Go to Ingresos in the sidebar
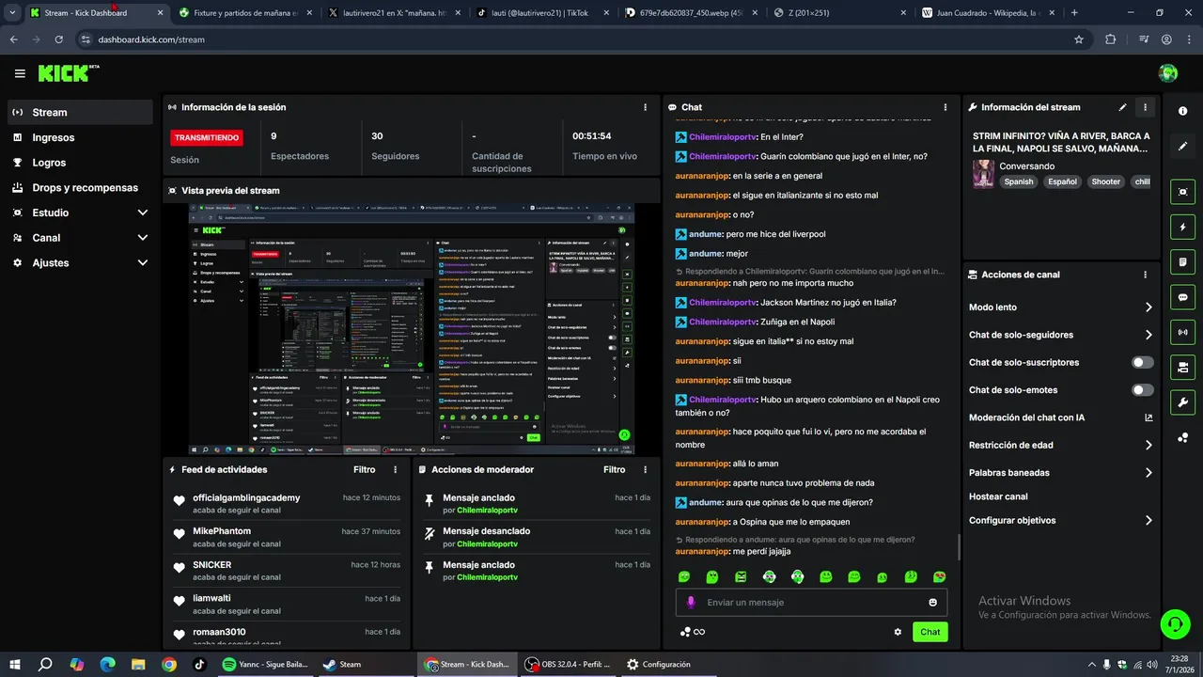The width and height of the screenshot is (1203, 677). pos(80,137)
